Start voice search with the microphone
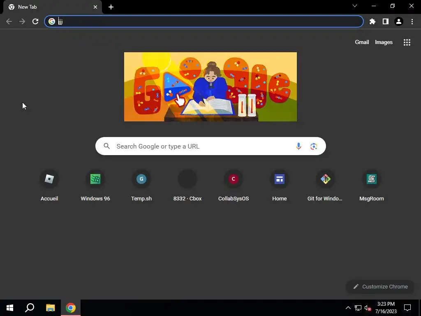The width and height of the screenshot is (421, 316). [x=298, y=146]
